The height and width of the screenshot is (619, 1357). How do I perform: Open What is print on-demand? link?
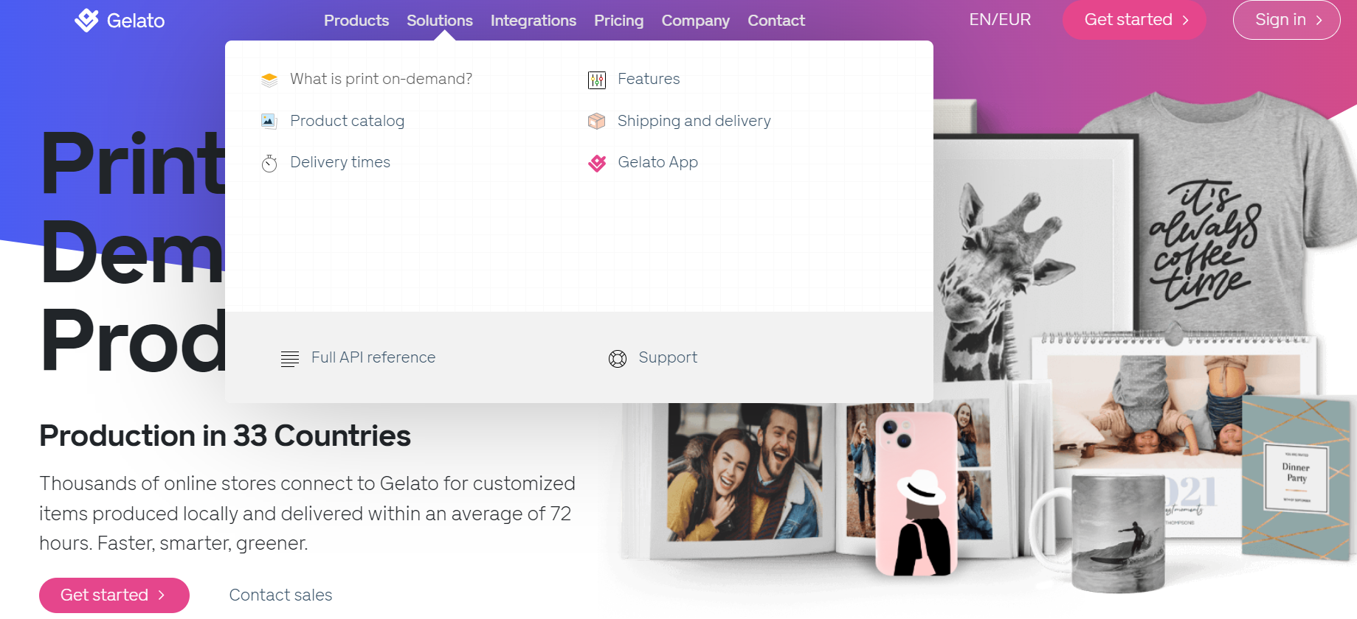pos(381,79)
